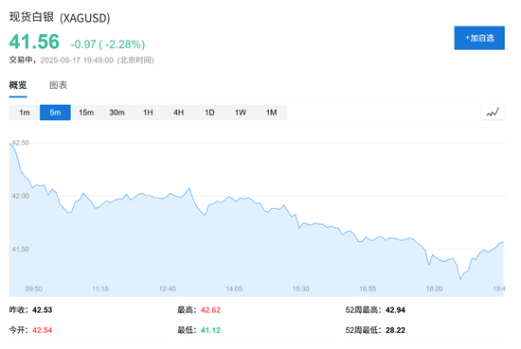Click the 41.56 current price
The width and height of the screenshot is (521, 349).
click(x=34, y=42)
